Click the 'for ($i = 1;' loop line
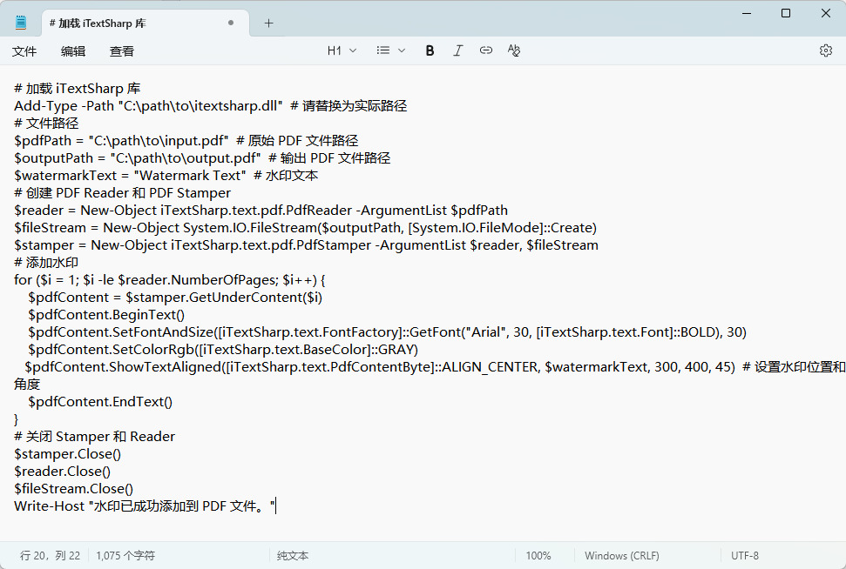846x569 pixels. pyautogui.click(x=170, y=280)
